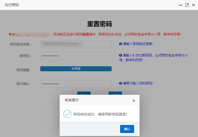
Task: Click the 请再次输入您的密码 hint text
Action: pyautogui.click(x=138, y=83)
